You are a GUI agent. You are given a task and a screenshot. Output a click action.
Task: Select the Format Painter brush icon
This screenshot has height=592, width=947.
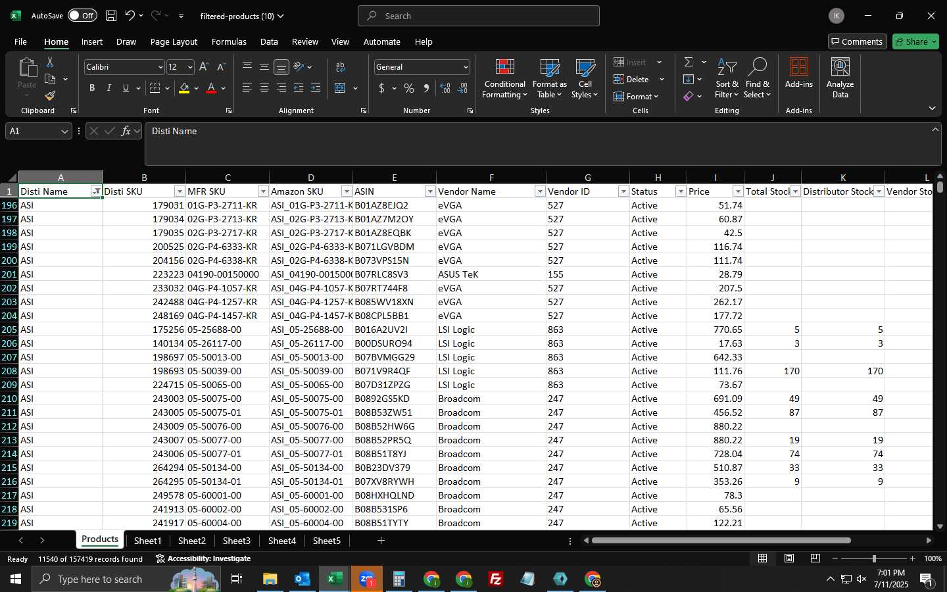click(50, 95)
